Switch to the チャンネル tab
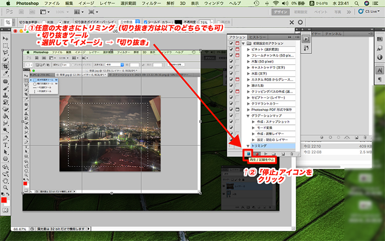 [x=333, y=34]
